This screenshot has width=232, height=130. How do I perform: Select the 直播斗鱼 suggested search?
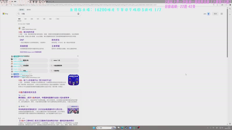point(34,60)
